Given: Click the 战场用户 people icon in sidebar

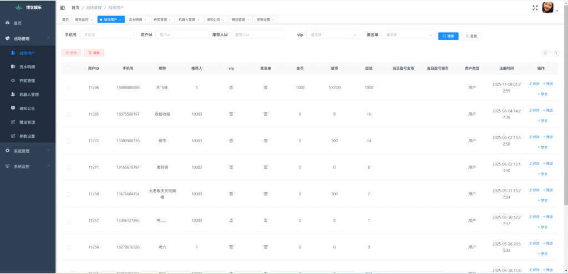Looking at the screenshot, I should (13, 53).
